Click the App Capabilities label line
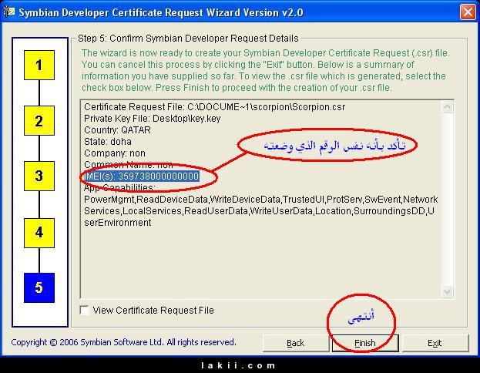The width and height of the screenshot is (480, 373). pyautogui.click(x=119, y=188)
